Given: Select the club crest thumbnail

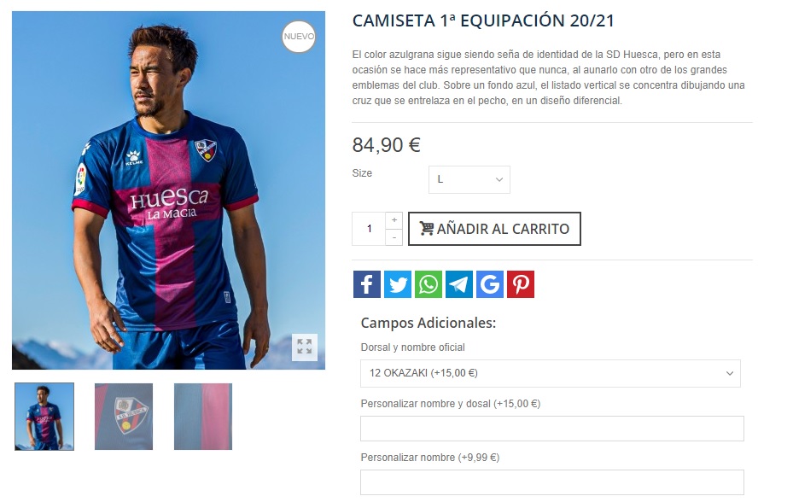Looking at the screenshot, I should (124, 417).
